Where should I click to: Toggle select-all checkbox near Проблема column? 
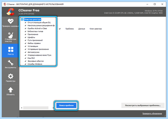pos(60,29)
